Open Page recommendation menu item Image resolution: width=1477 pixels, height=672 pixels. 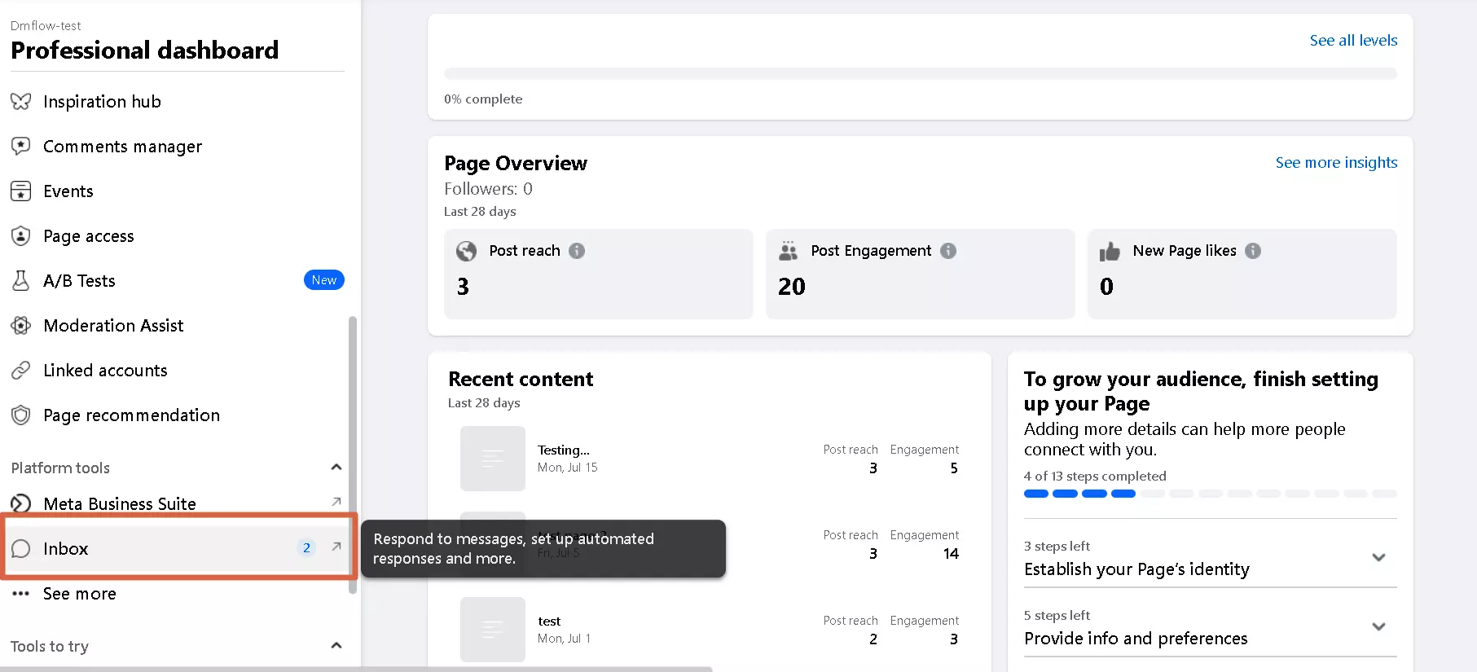[x=131, y=415]
